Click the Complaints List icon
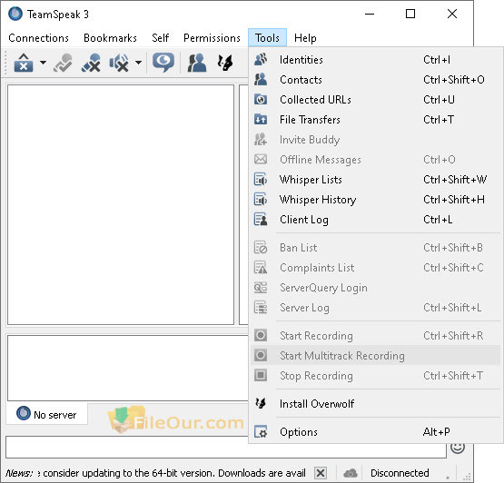 coord(261,267)
